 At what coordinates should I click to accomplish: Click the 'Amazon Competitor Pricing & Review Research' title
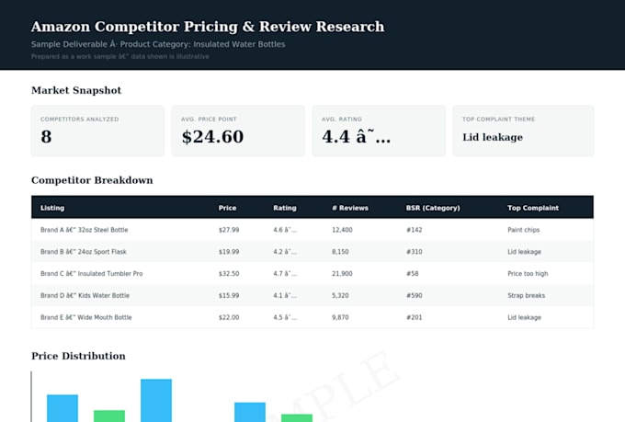click(x=208, y=27)
